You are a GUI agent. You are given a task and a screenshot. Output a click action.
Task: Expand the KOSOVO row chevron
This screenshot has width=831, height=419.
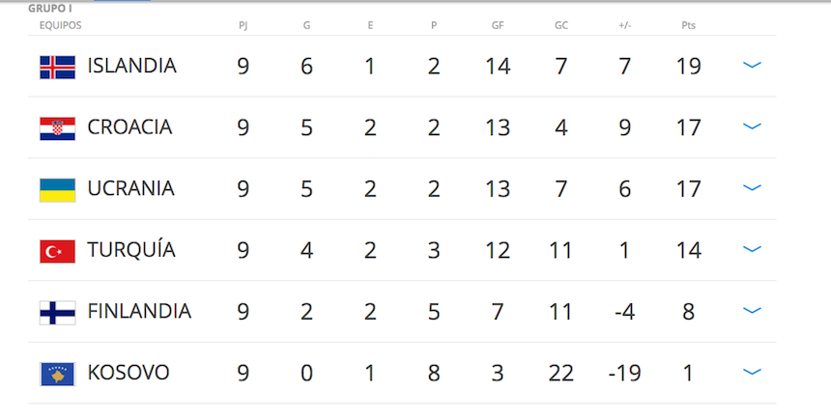[x=752, y=372]
